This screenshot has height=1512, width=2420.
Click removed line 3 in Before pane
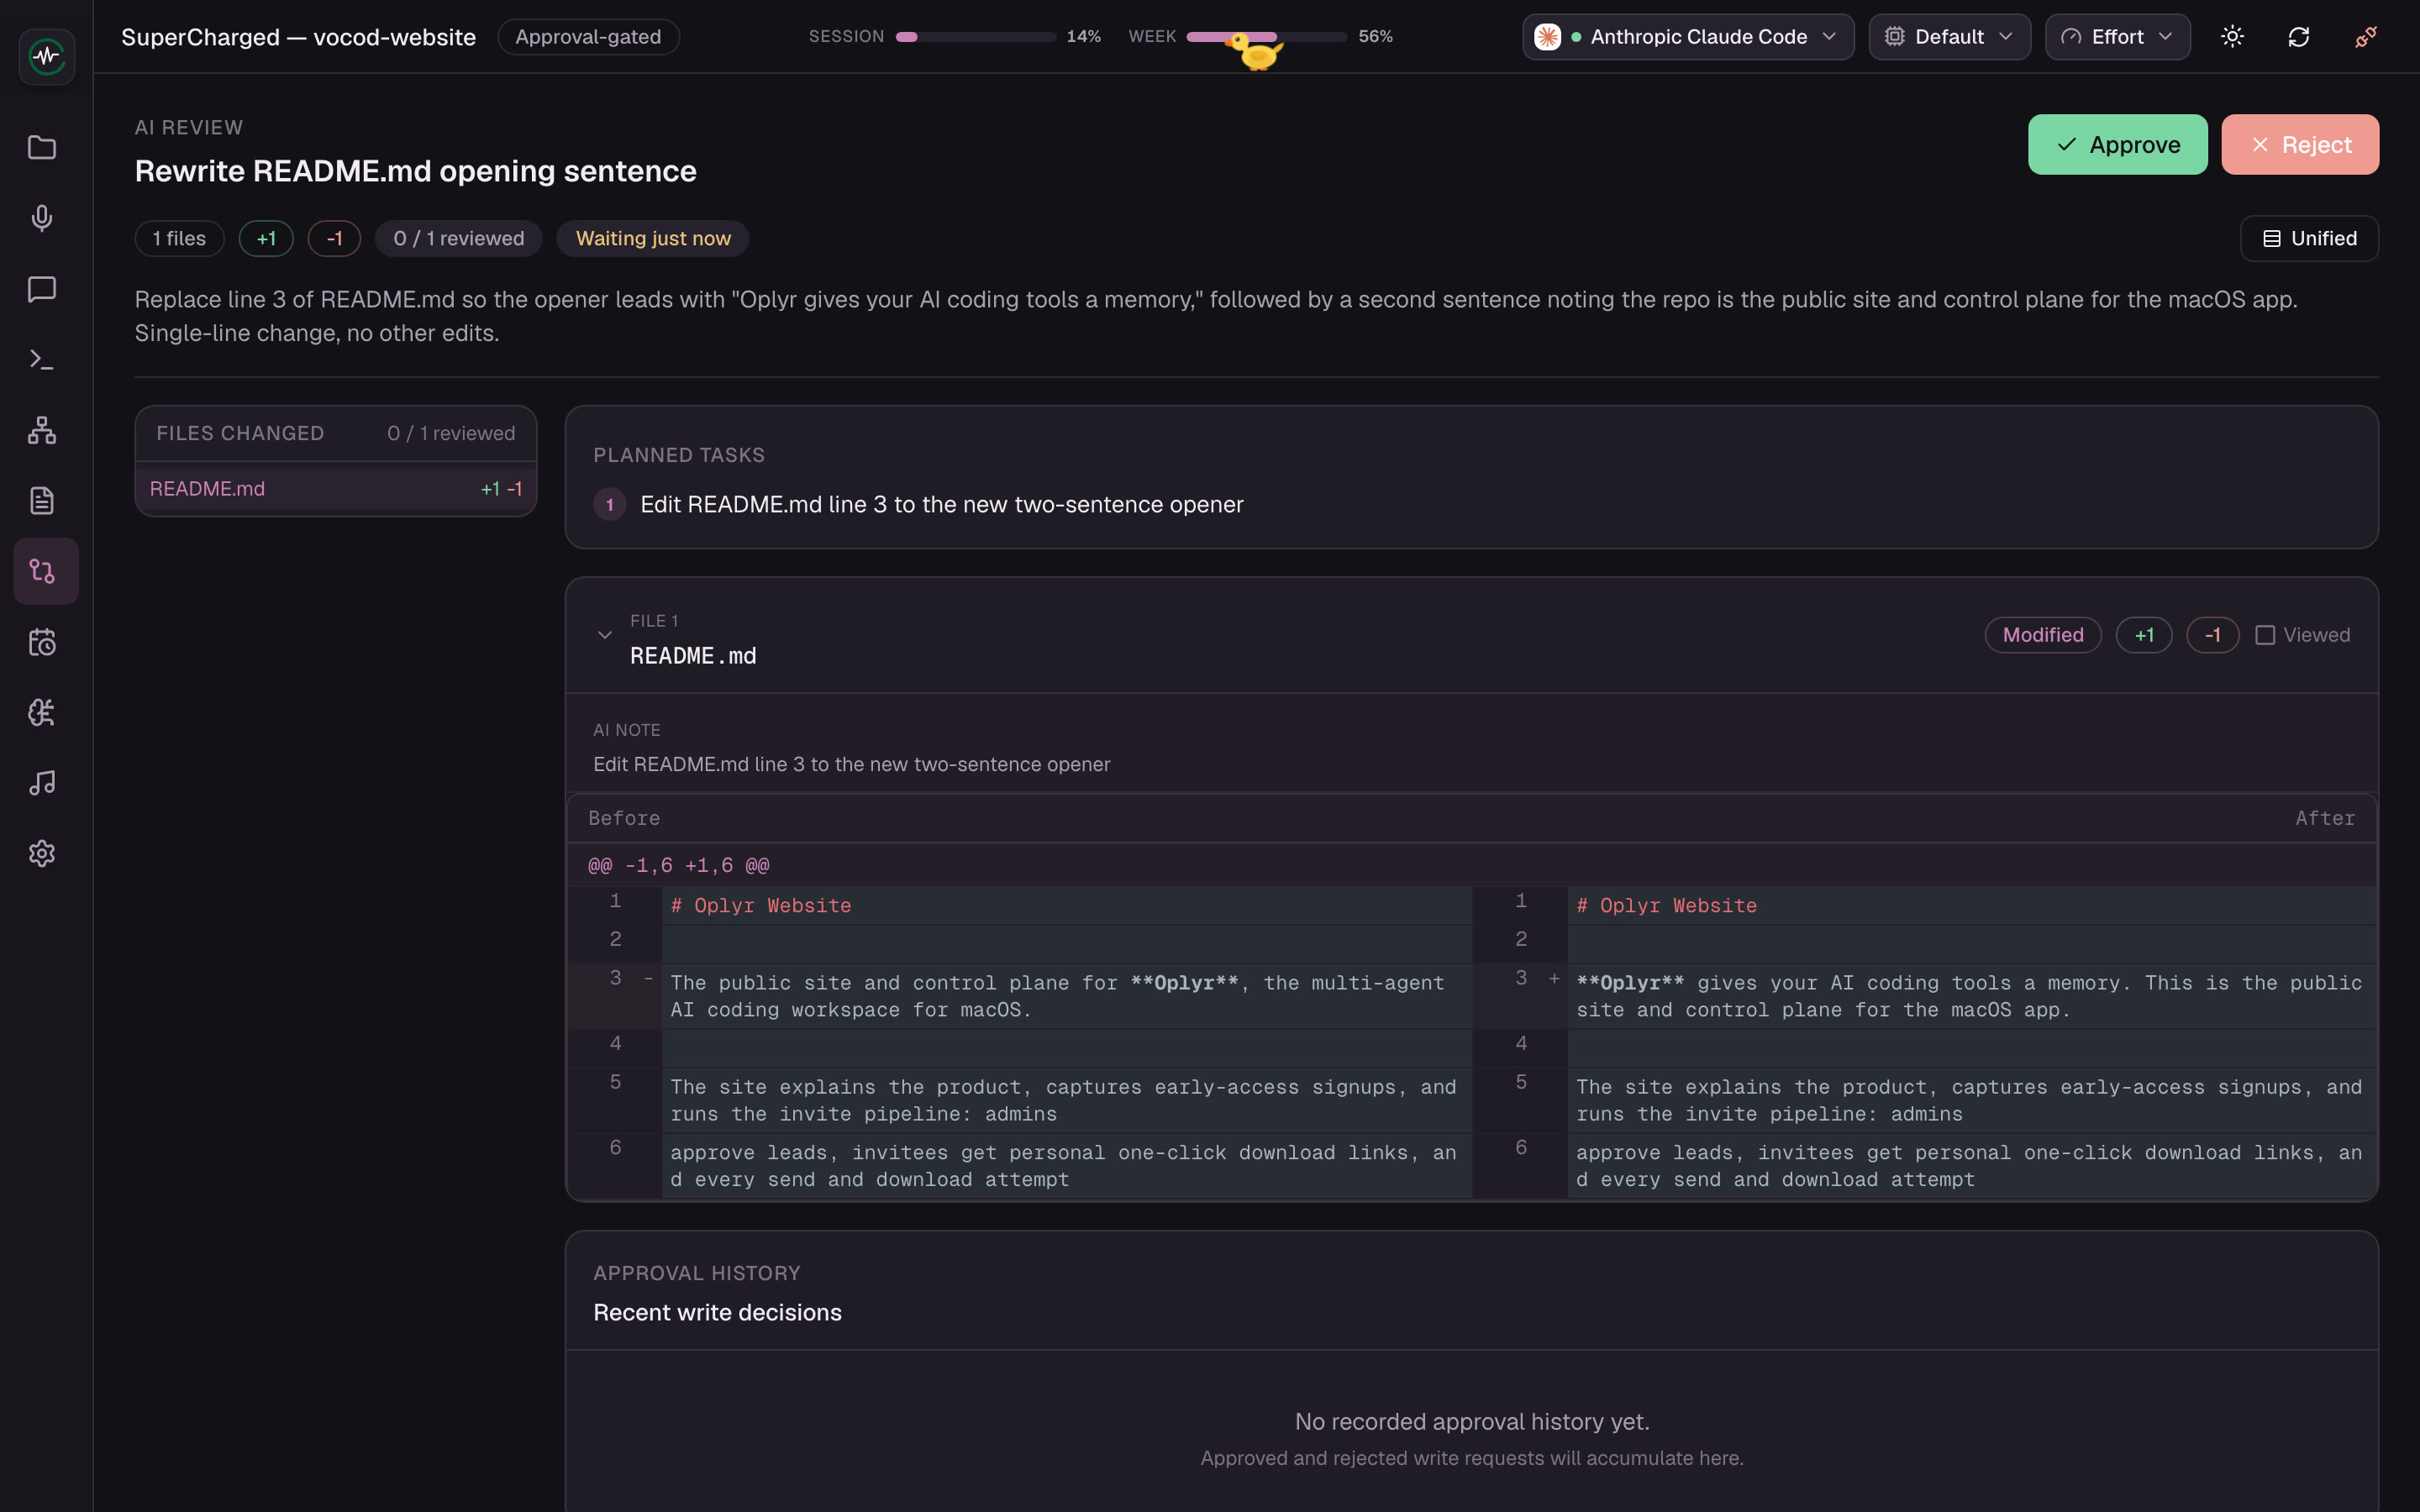(x=1020, y=997)
